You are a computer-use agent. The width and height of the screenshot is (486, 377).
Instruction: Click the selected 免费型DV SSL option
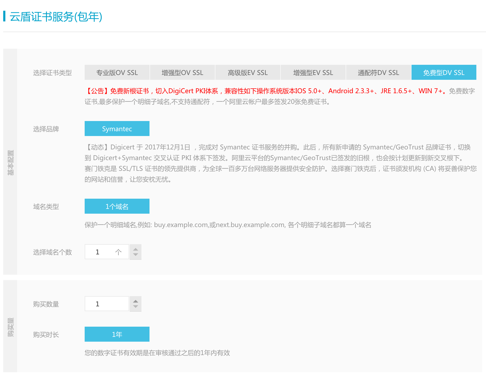[444, 72]
